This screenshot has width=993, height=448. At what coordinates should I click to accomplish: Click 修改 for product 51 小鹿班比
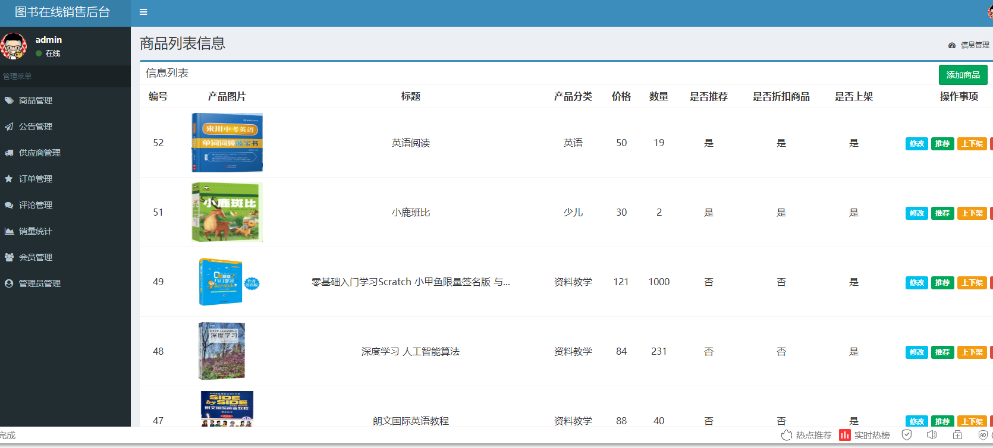(x=916, y=213)
